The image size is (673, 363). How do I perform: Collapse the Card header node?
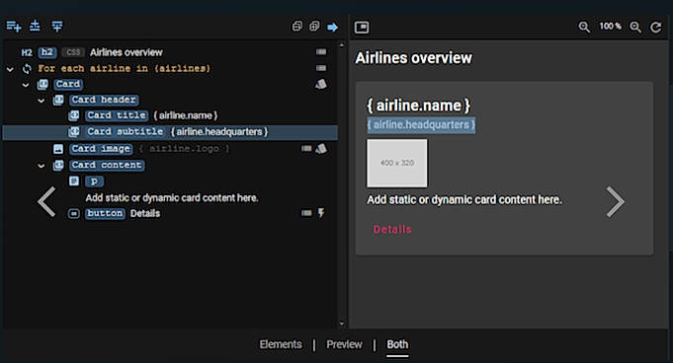pyautogui.click(x=42, y=101)
